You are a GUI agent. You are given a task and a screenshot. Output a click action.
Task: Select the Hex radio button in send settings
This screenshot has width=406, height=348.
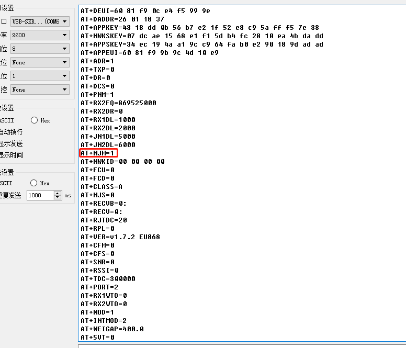click(x=33, y=183)
